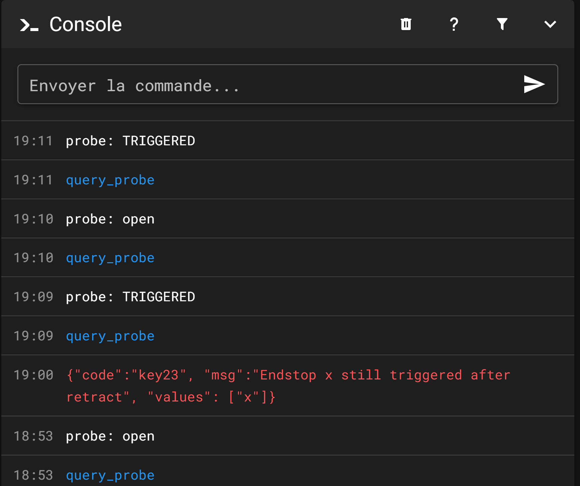Open console help question mark
Image resolution: width=580 pixels, height=486 pixels.
click(454, 24)
